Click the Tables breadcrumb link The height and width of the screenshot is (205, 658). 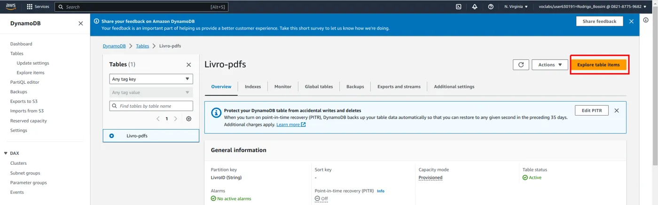(x=142, y=46)
